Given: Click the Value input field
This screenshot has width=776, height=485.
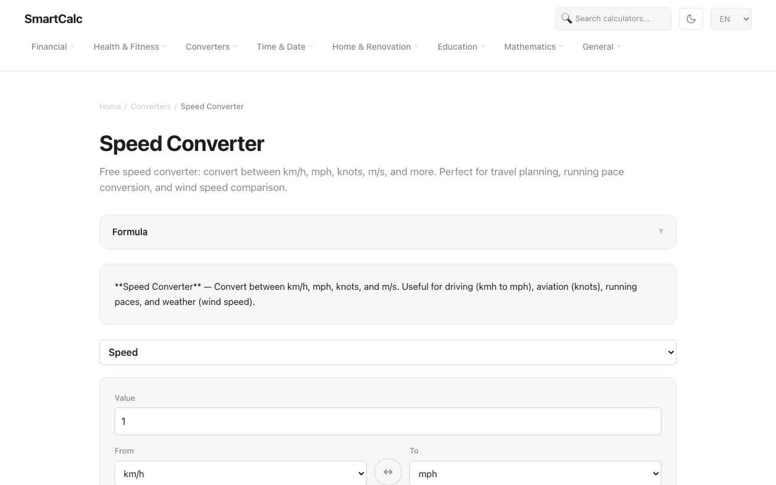Looking at the screenshot, I should click(388, 421).
